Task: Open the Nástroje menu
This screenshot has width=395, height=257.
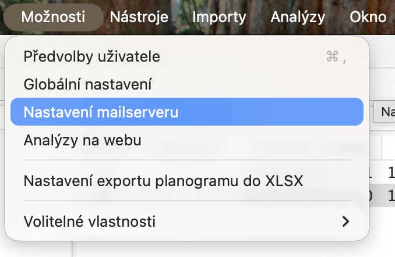Action: coord(139,17)
